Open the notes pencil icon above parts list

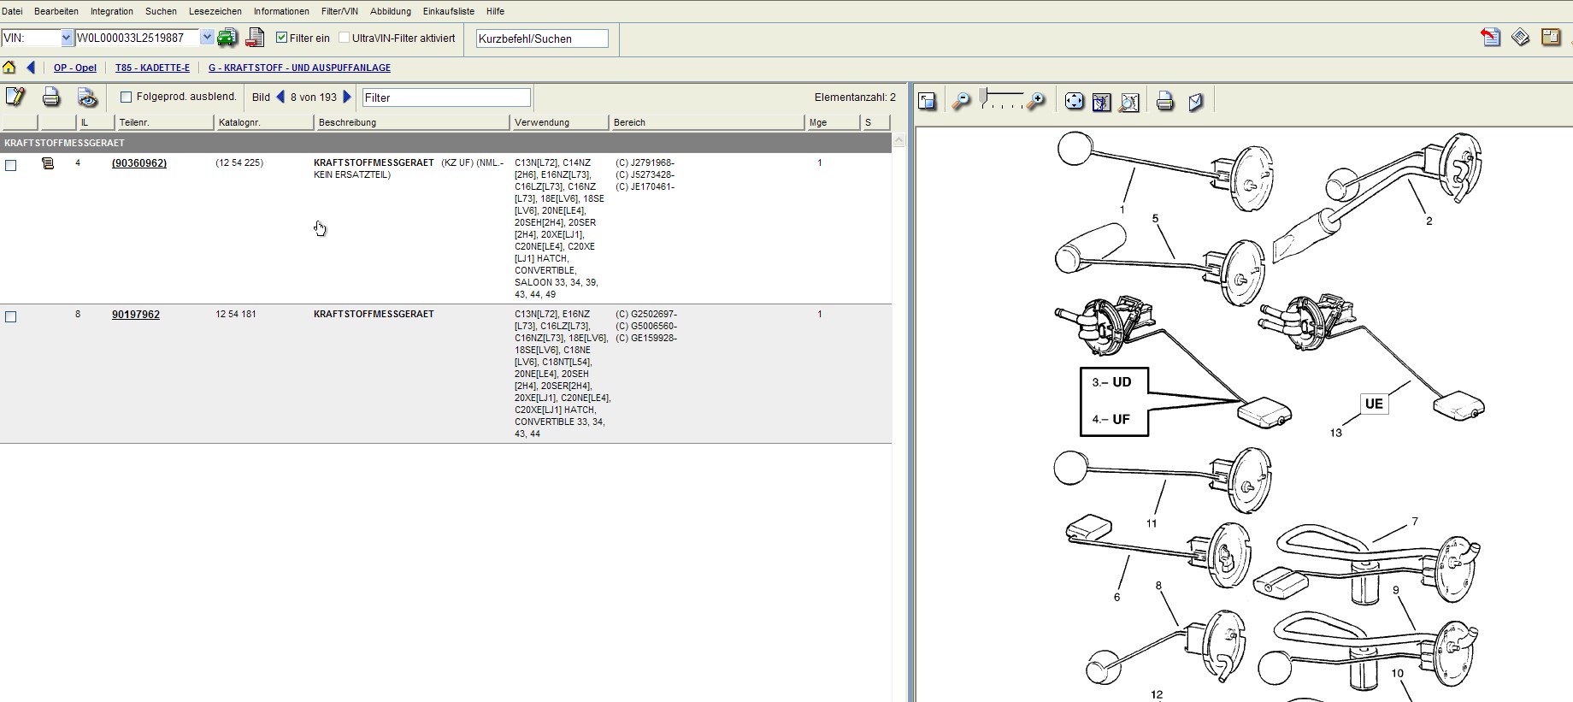15,97
